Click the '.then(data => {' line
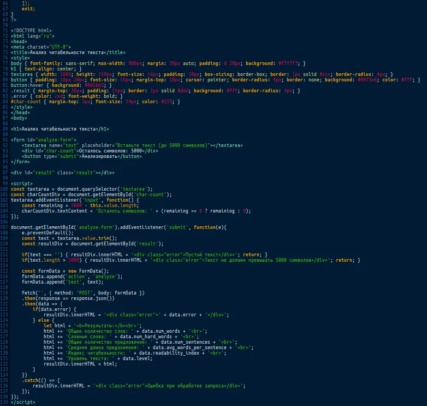The height and width of the screenshot is (406, 427). click(x=42, y=304)
